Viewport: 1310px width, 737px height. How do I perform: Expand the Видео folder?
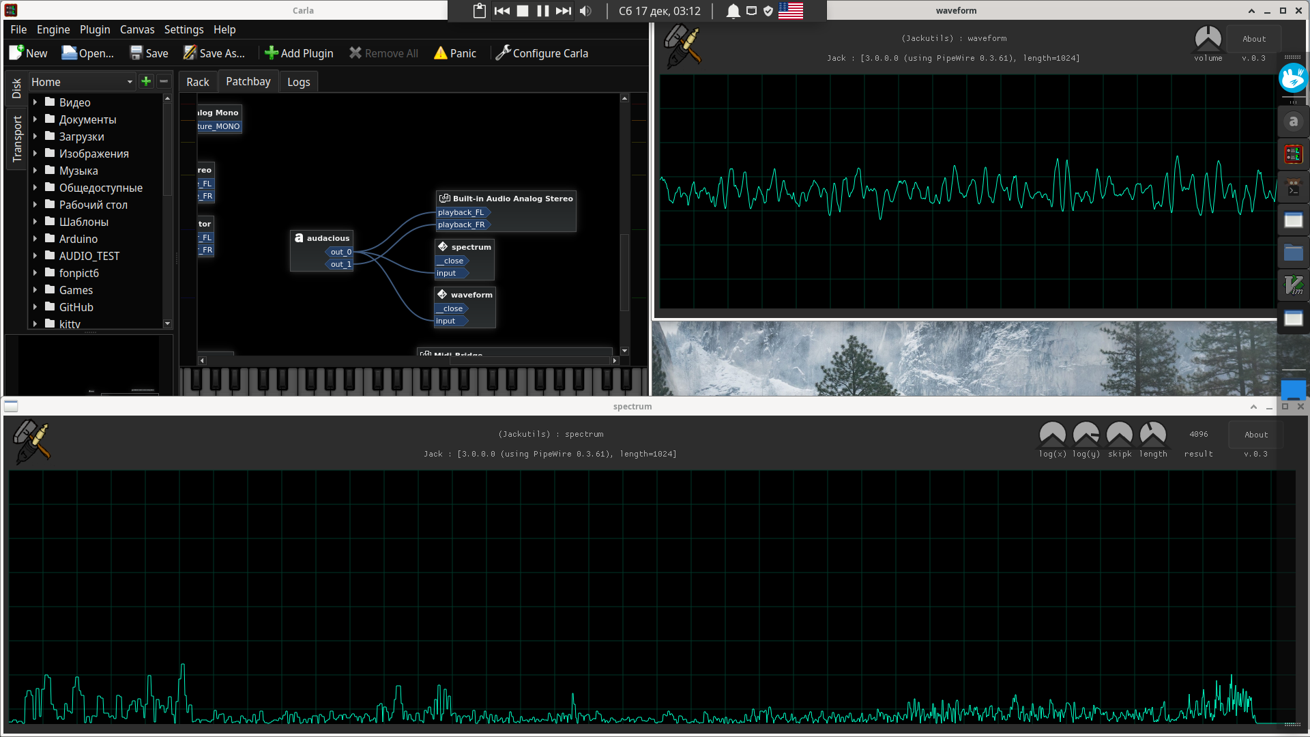click(35, 102)
